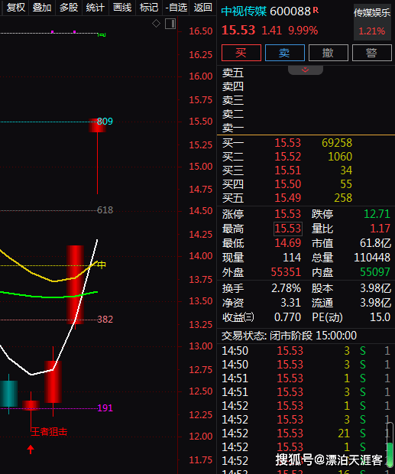The height and width of the screenshot is (474, 395).
Task: Open the 传媒娱乐 sector box
Action: [372, 22]
